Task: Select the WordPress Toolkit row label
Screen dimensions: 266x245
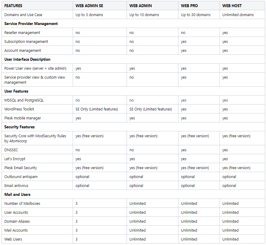Action: (x=19, y=109)
